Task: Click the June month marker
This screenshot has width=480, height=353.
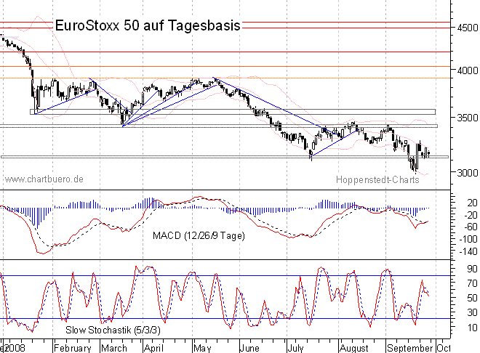Action: tap(249, 347)
